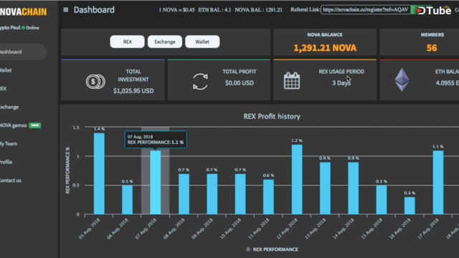Image resolution: width=459 pixels, height=258 pixels.
Task: Click the NOVACHAIN logo
Action: [x=23, y=11]
